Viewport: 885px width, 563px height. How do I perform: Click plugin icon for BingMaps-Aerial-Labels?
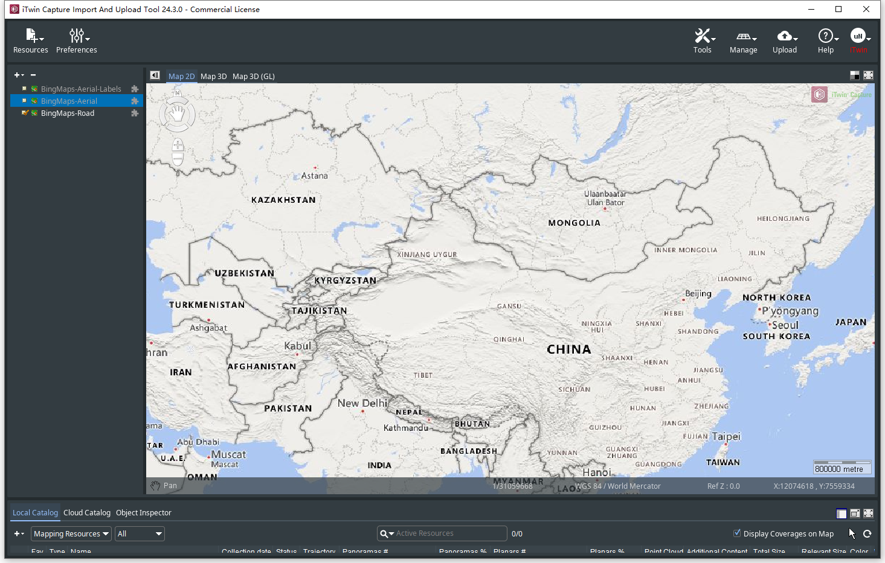tap(135, 89)
